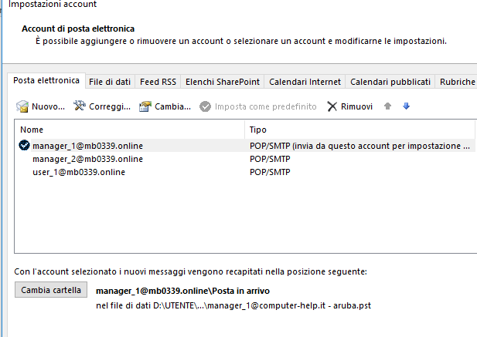Select the manager_2@mb0339.online account row
The height and width of the screenshot is (337, 477).
coord(245,159)
